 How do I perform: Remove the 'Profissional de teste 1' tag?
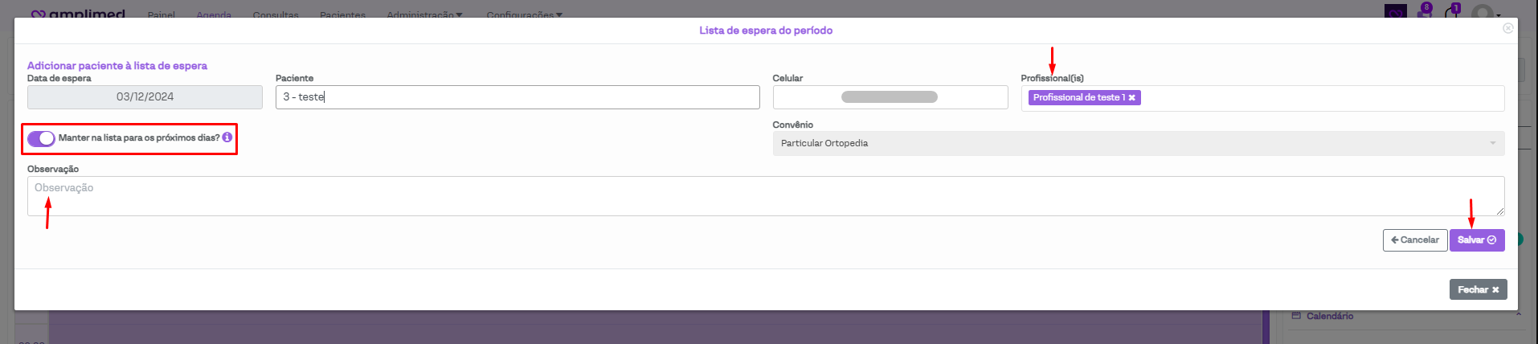point(1131,98)
